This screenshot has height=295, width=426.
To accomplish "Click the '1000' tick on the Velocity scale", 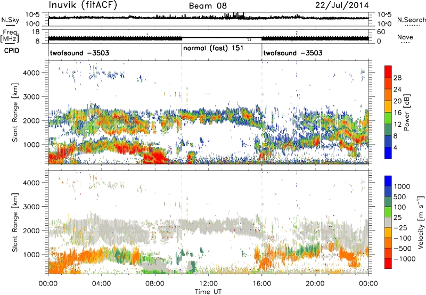I will [x=402, y=186].
